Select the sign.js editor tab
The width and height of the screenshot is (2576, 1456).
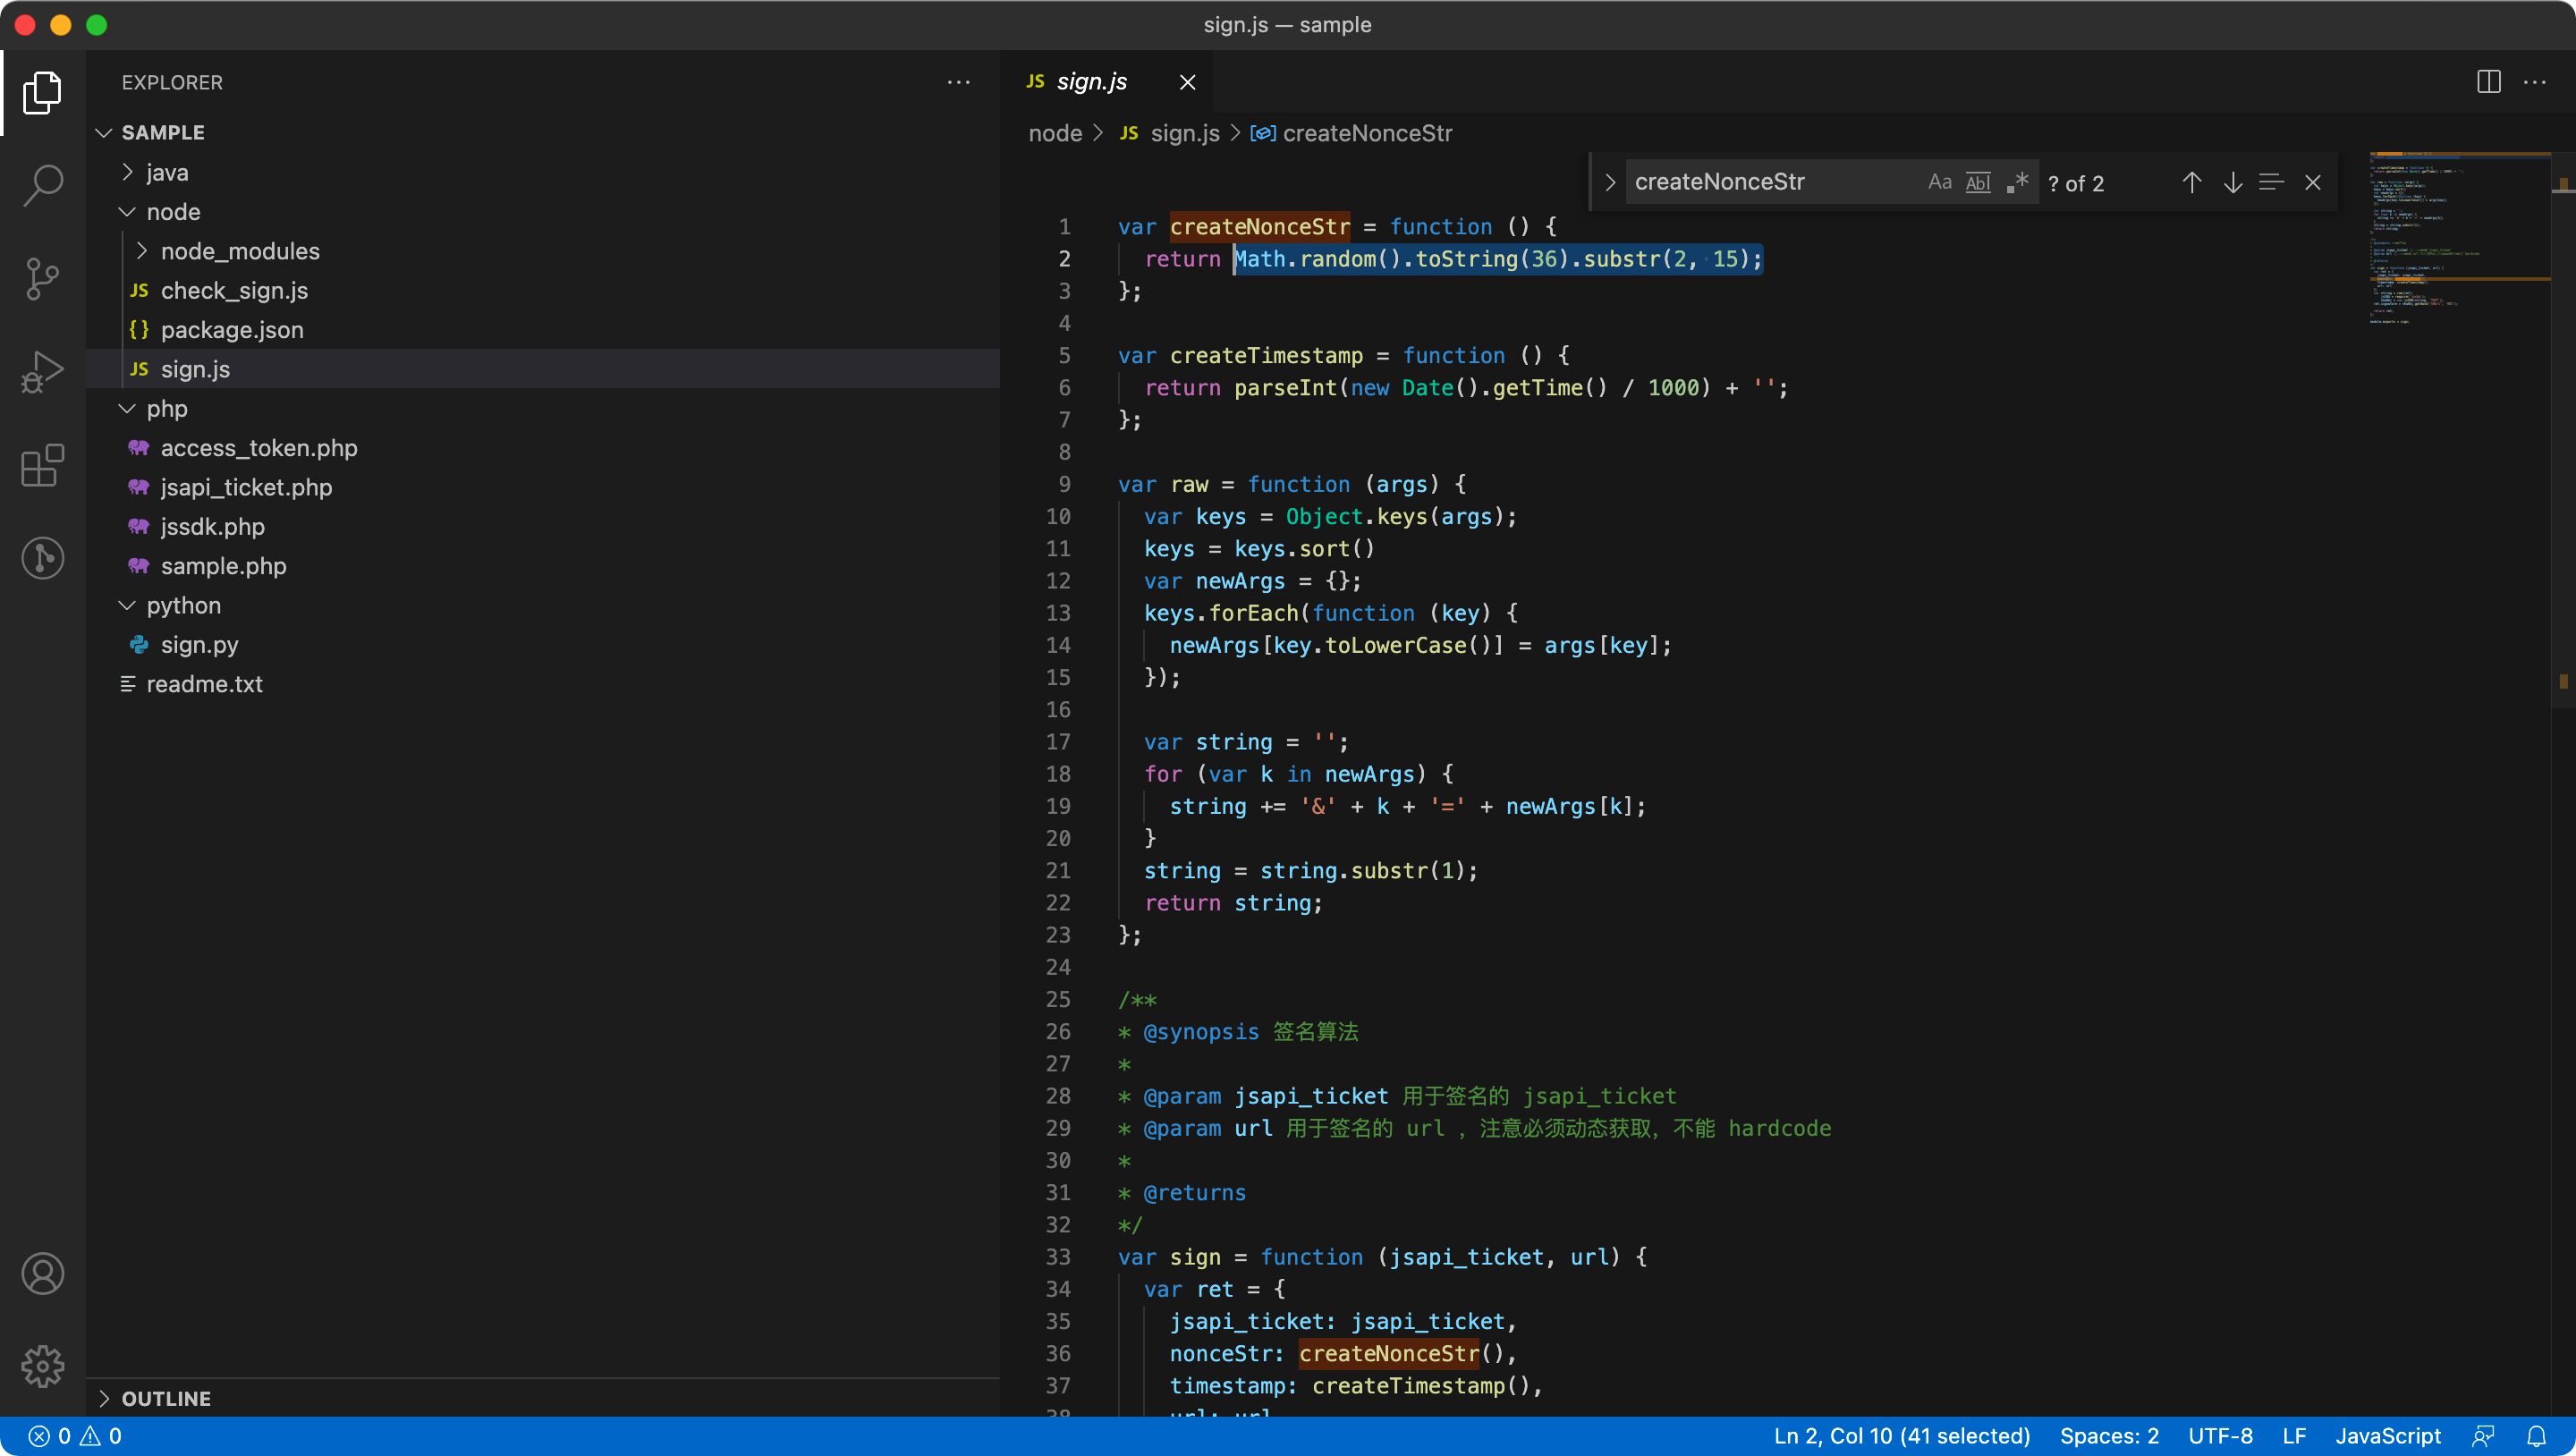tap(1091, 82)
